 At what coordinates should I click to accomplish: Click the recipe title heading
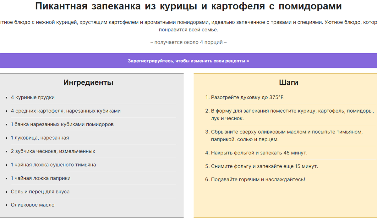click(x=188, y=6)
